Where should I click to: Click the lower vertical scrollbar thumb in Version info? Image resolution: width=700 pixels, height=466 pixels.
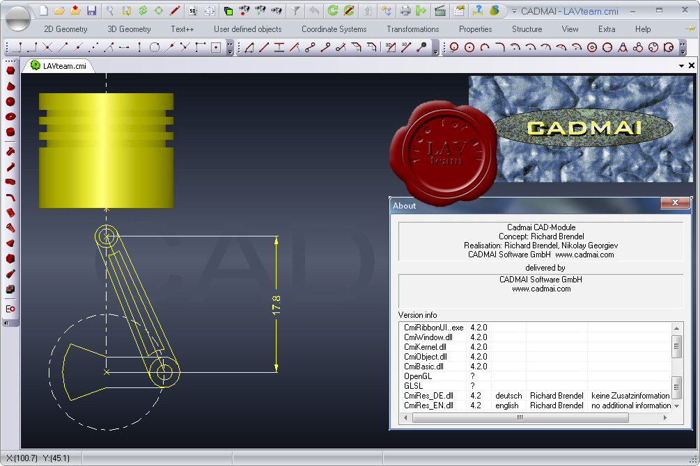point(677,387)
